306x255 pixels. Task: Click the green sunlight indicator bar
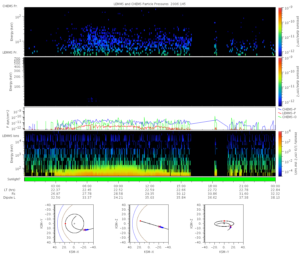(150, 179)
